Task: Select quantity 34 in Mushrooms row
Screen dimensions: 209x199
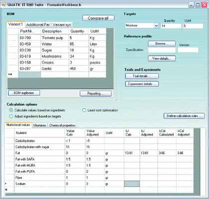Action: tap(79, 57)
